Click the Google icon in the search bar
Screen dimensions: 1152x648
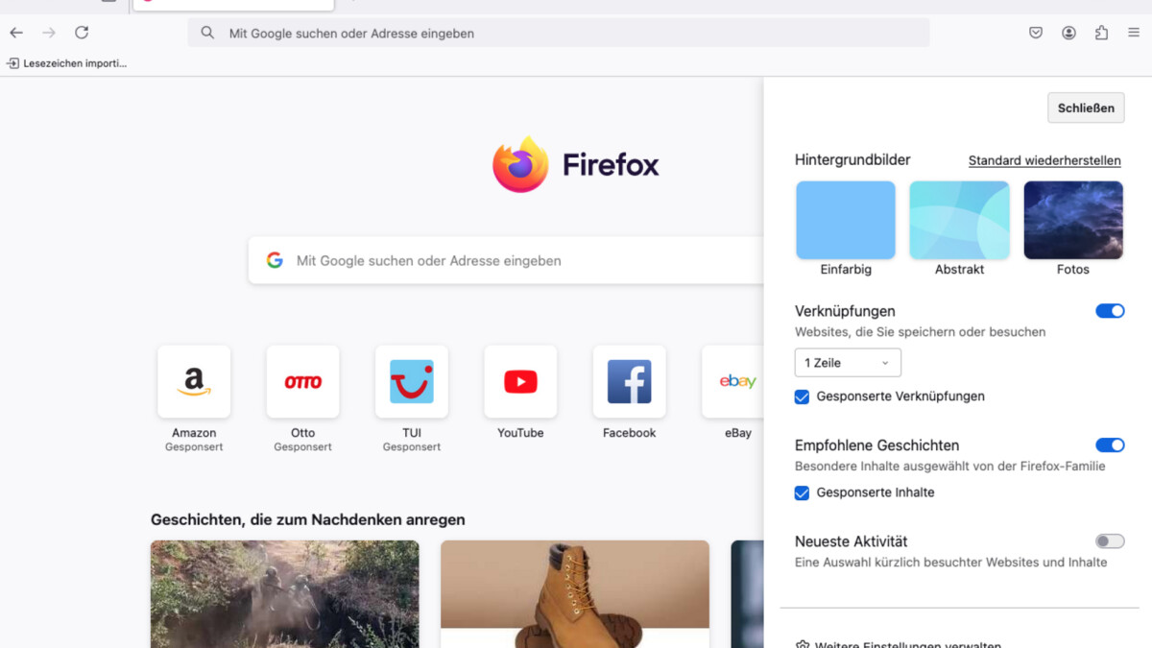pos(275,260)
